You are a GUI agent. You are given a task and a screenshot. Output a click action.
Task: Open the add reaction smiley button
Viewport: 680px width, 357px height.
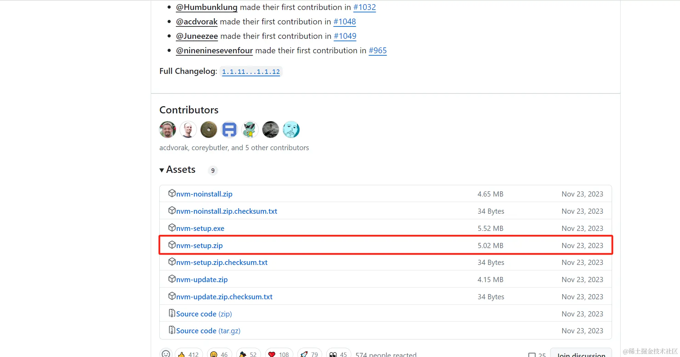166,354
